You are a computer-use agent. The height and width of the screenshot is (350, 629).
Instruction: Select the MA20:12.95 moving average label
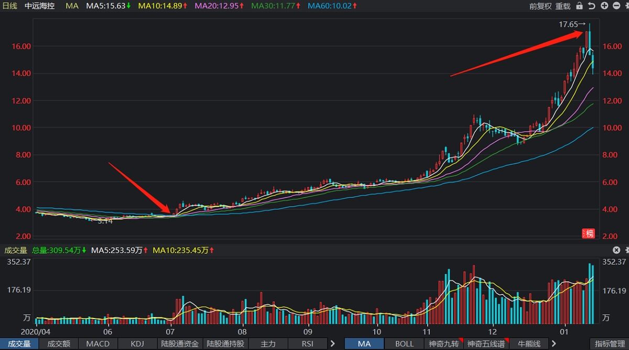[x=220, y=6]
